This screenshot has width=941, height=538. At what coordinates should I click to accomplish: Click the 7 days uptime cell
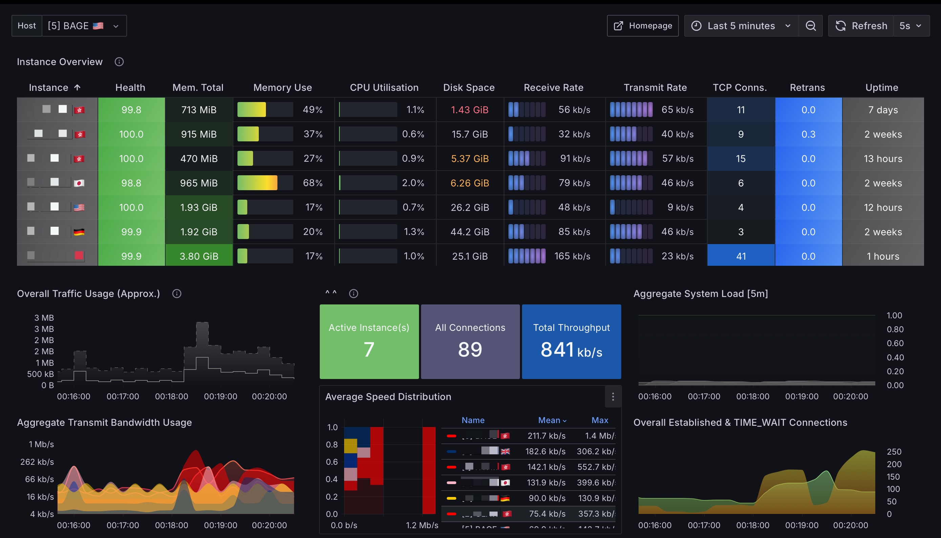pyautogui.click(x=883, y=110)
